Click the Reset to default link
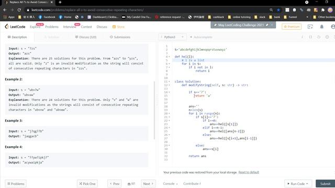335x188 pixels. point(249,172)
